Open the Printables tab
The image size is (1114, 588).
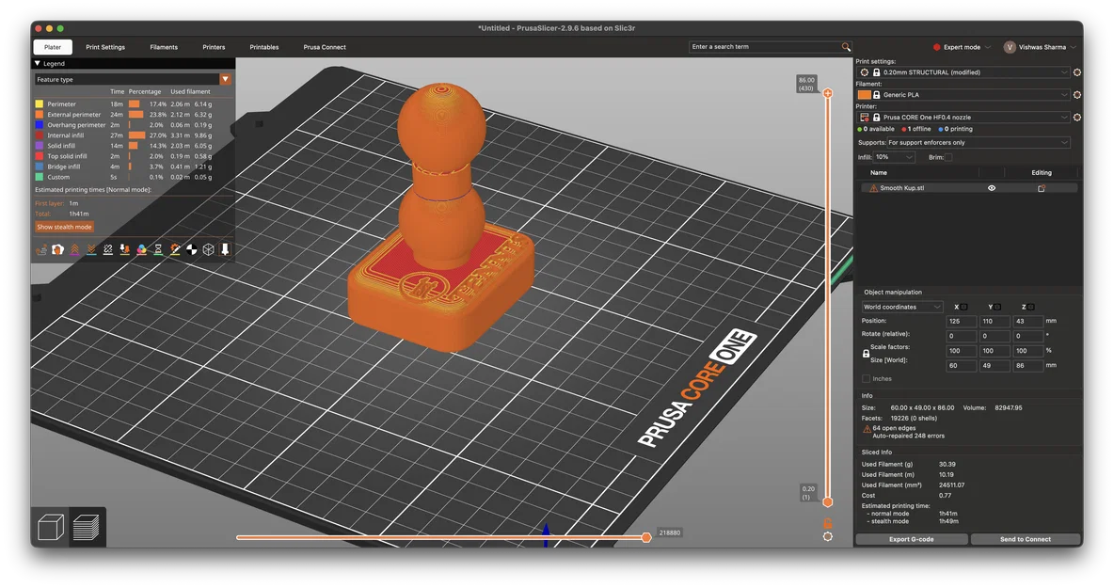263,47
